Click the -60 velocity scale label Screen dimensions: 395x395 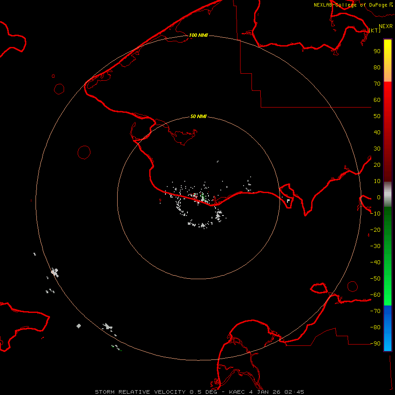click(375, 295)
